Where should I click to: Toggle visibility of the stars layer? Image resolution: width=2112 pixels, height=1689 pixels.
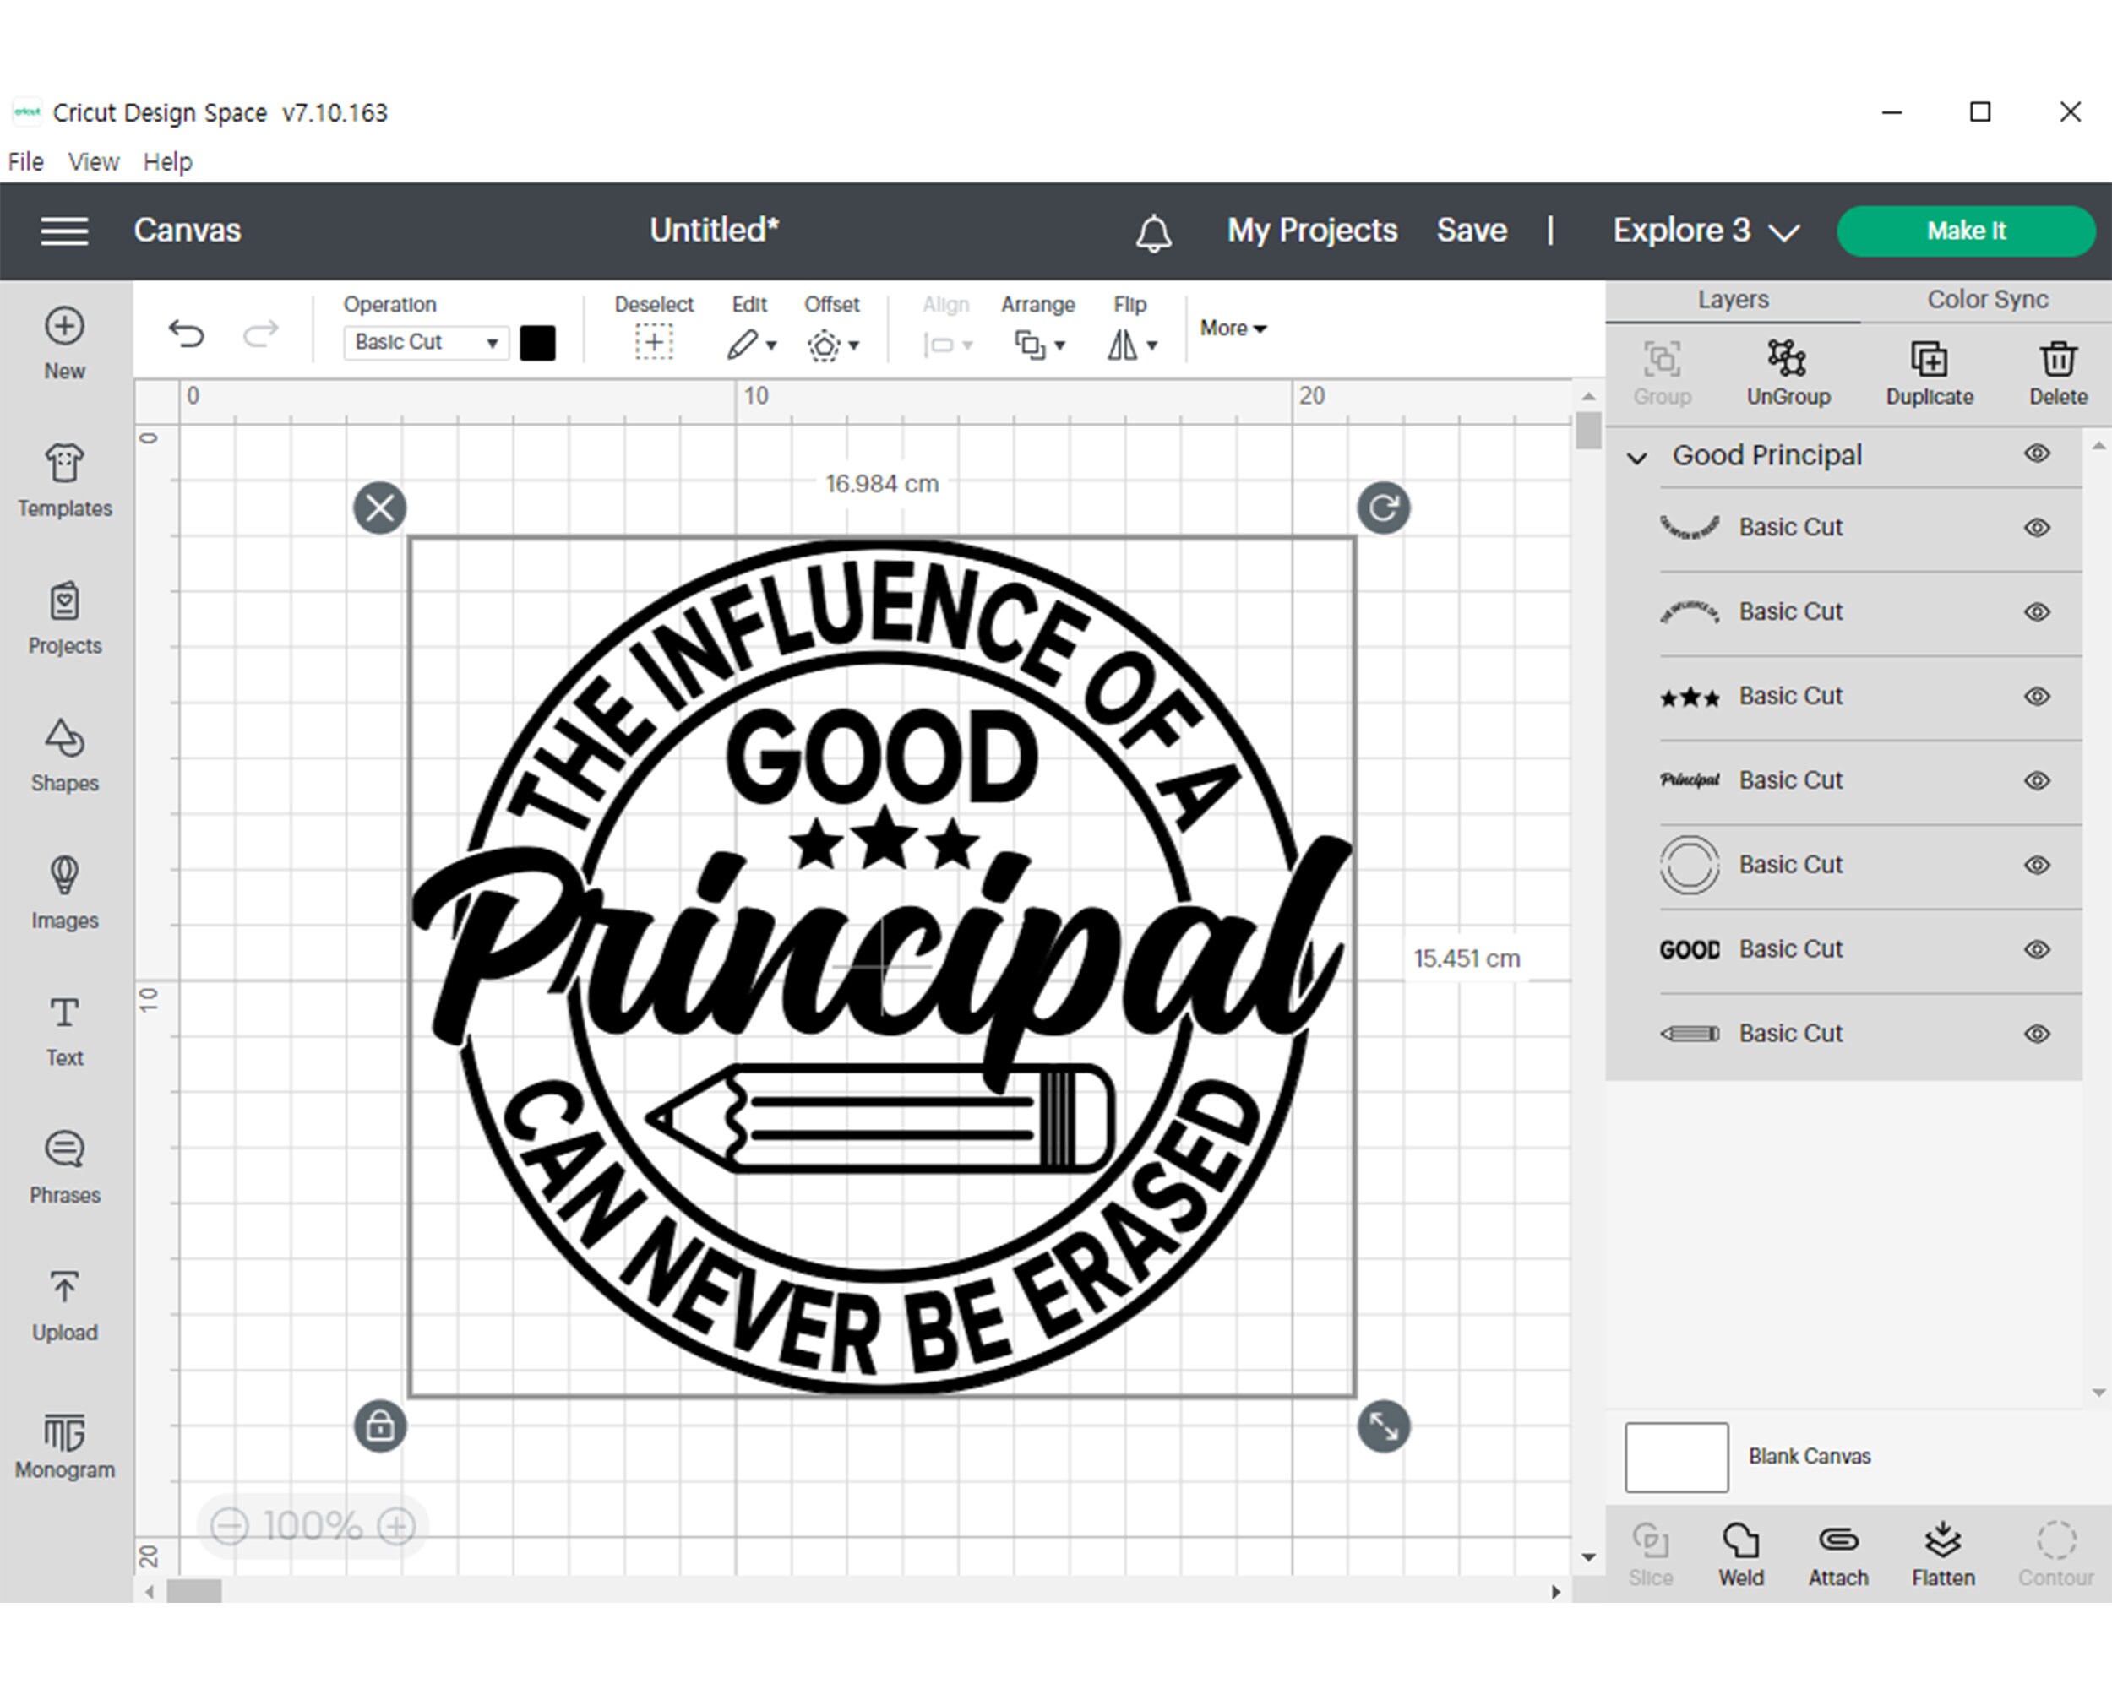click(2037, 696)
